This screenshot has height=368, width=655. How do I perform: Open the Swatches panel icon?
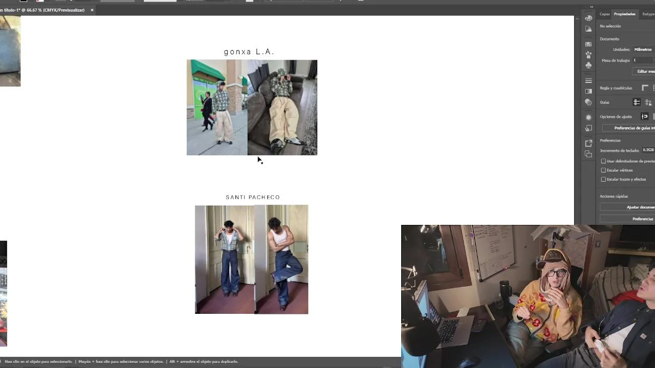pos(588,44)
